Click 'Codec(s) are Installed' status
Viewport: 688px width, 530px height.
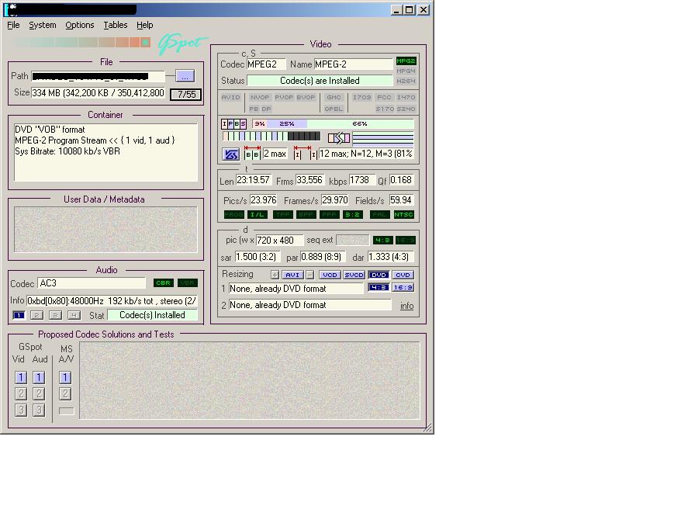320,81
